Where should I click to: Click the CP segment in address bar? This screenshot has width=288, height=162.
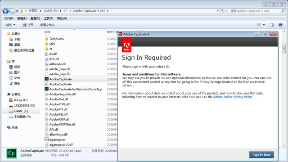(x=65, y=11)
